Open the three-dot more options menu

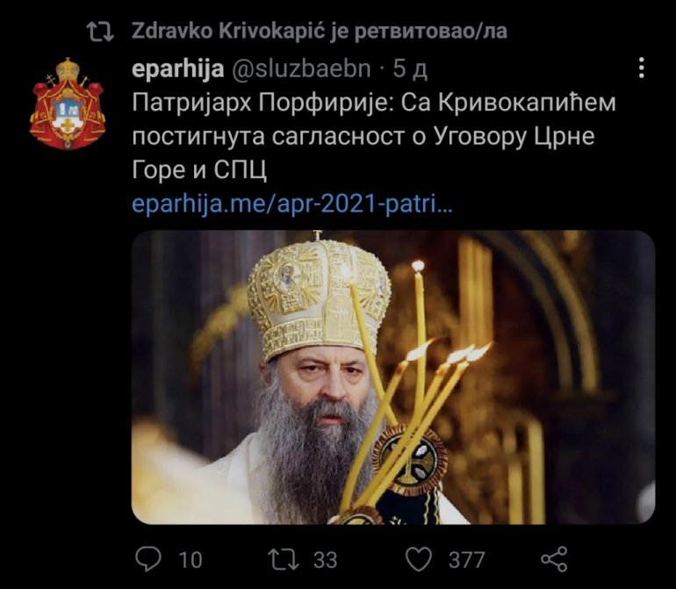point(642,68)
